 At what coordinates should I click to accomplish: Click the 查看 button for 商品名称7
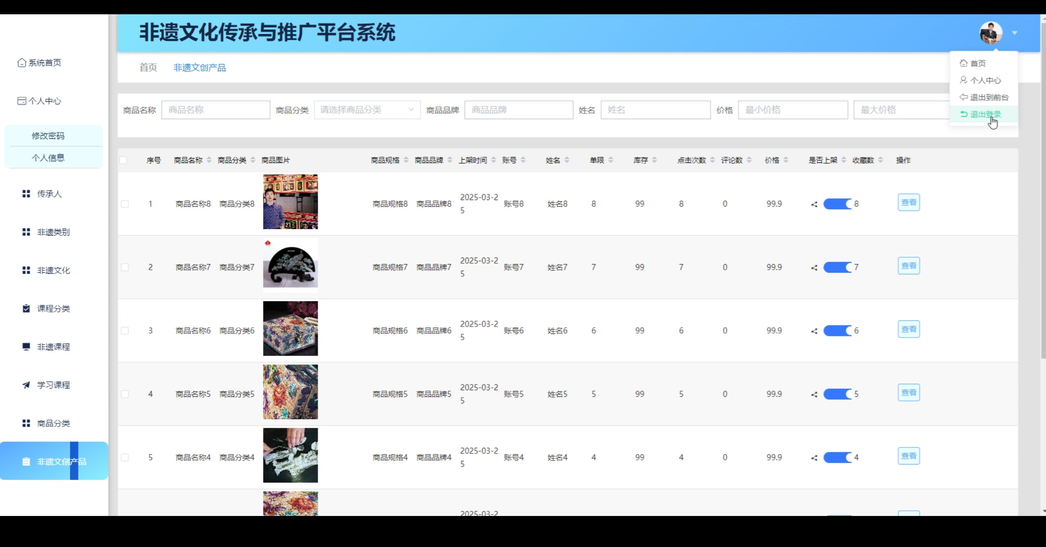tap(909, 265)
